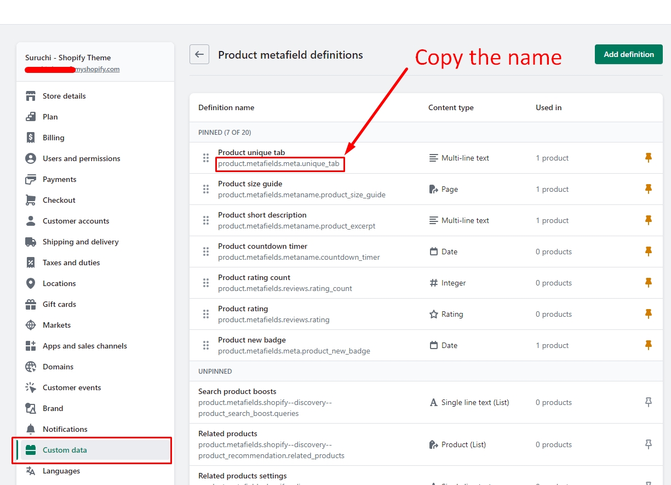This screenshot has width=671, height=485.
Task: Pin the Search product boosts definition
Action: click(648, 402)
